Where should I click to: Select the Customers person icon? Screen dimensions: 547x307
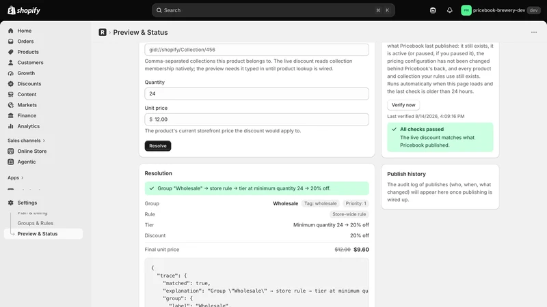coord(11,62)
